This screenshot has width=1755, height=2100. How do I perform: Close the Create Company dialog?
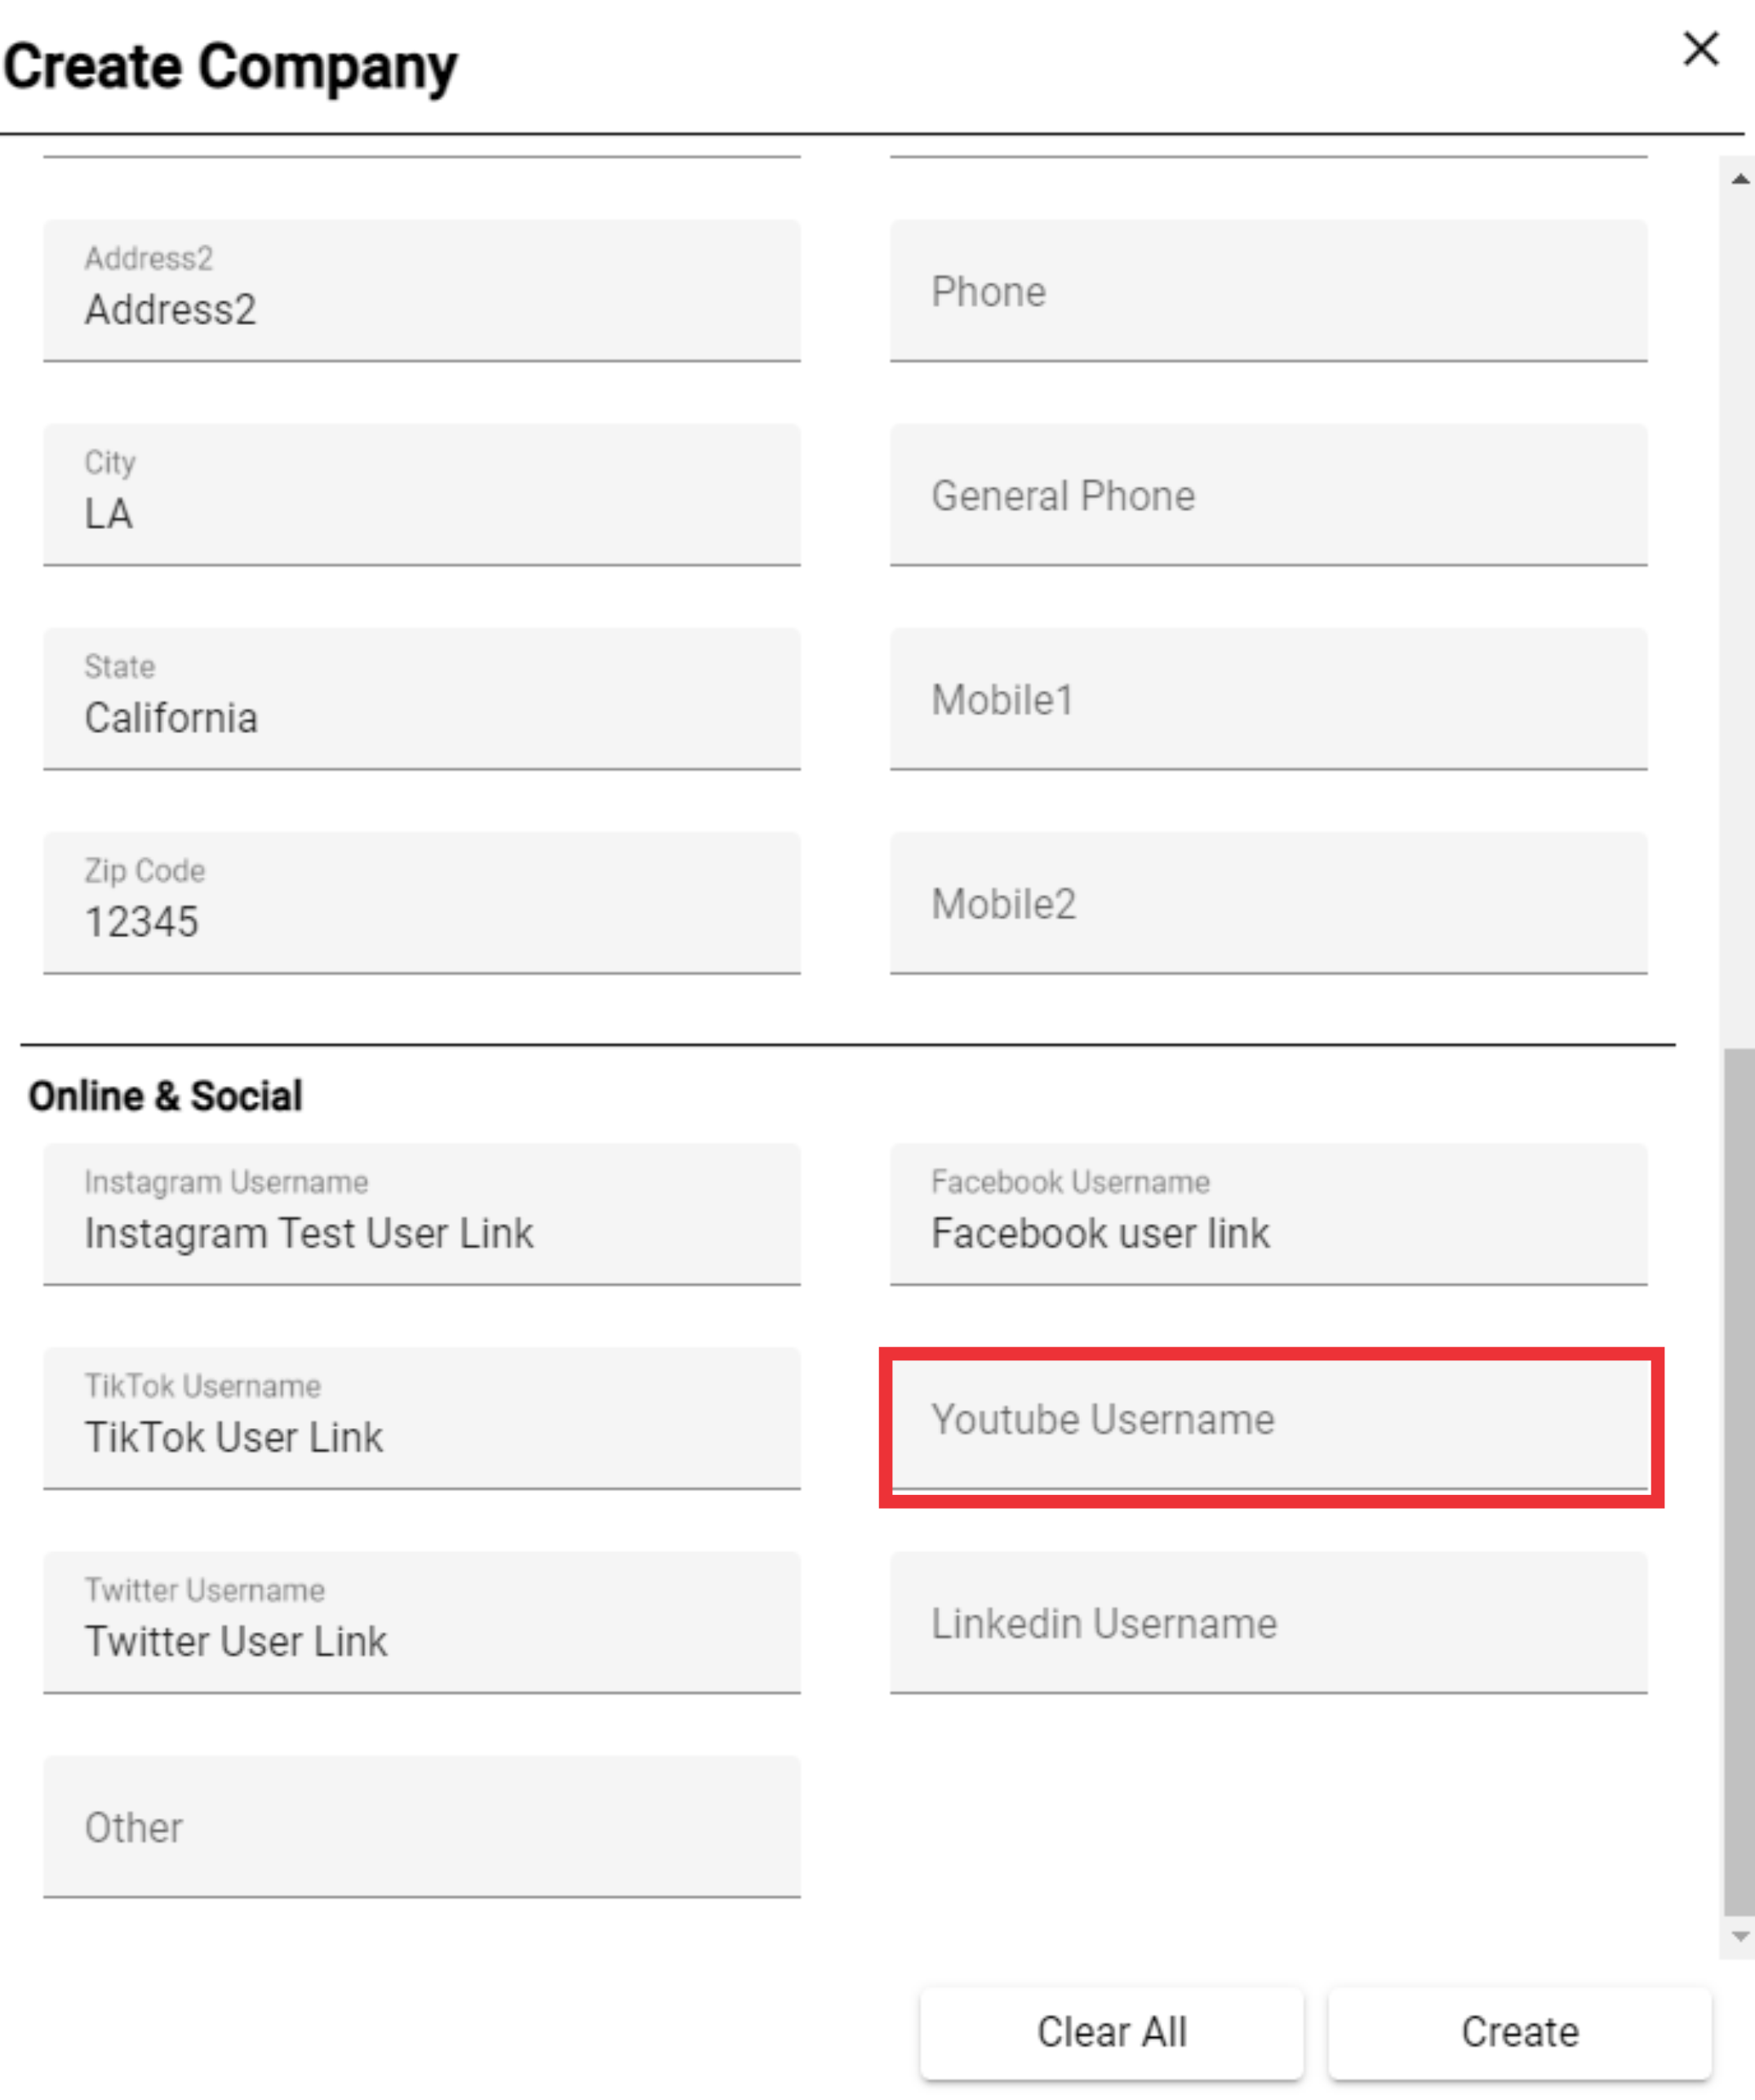1700,48
